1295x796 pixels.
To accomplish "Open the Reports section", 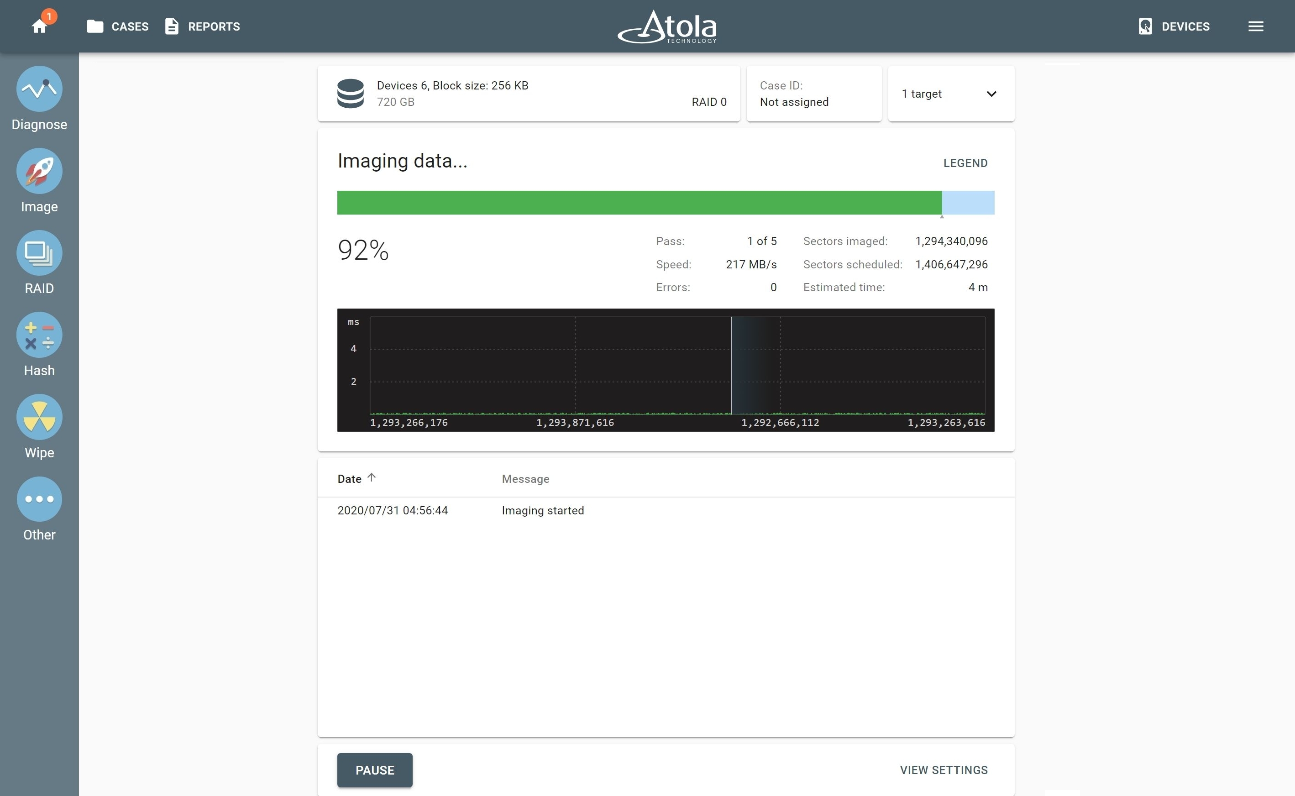I will tap(202, 26).
